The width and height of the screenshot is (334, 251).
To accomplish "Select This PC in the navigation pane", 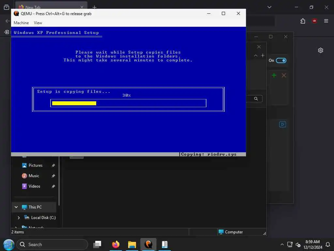I will tap(34, 207).
